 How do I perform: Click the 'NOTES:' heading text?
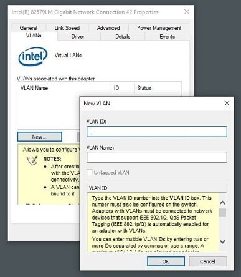(52, 159)
